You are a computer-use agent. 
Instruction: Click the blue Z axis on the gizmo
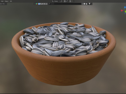click(x=125, y=7)
